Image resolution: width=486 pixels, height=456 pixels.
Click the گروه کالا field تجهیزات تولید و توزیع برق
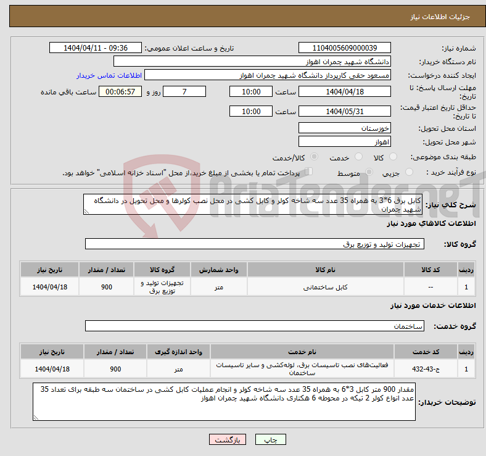tap(255, 244)
